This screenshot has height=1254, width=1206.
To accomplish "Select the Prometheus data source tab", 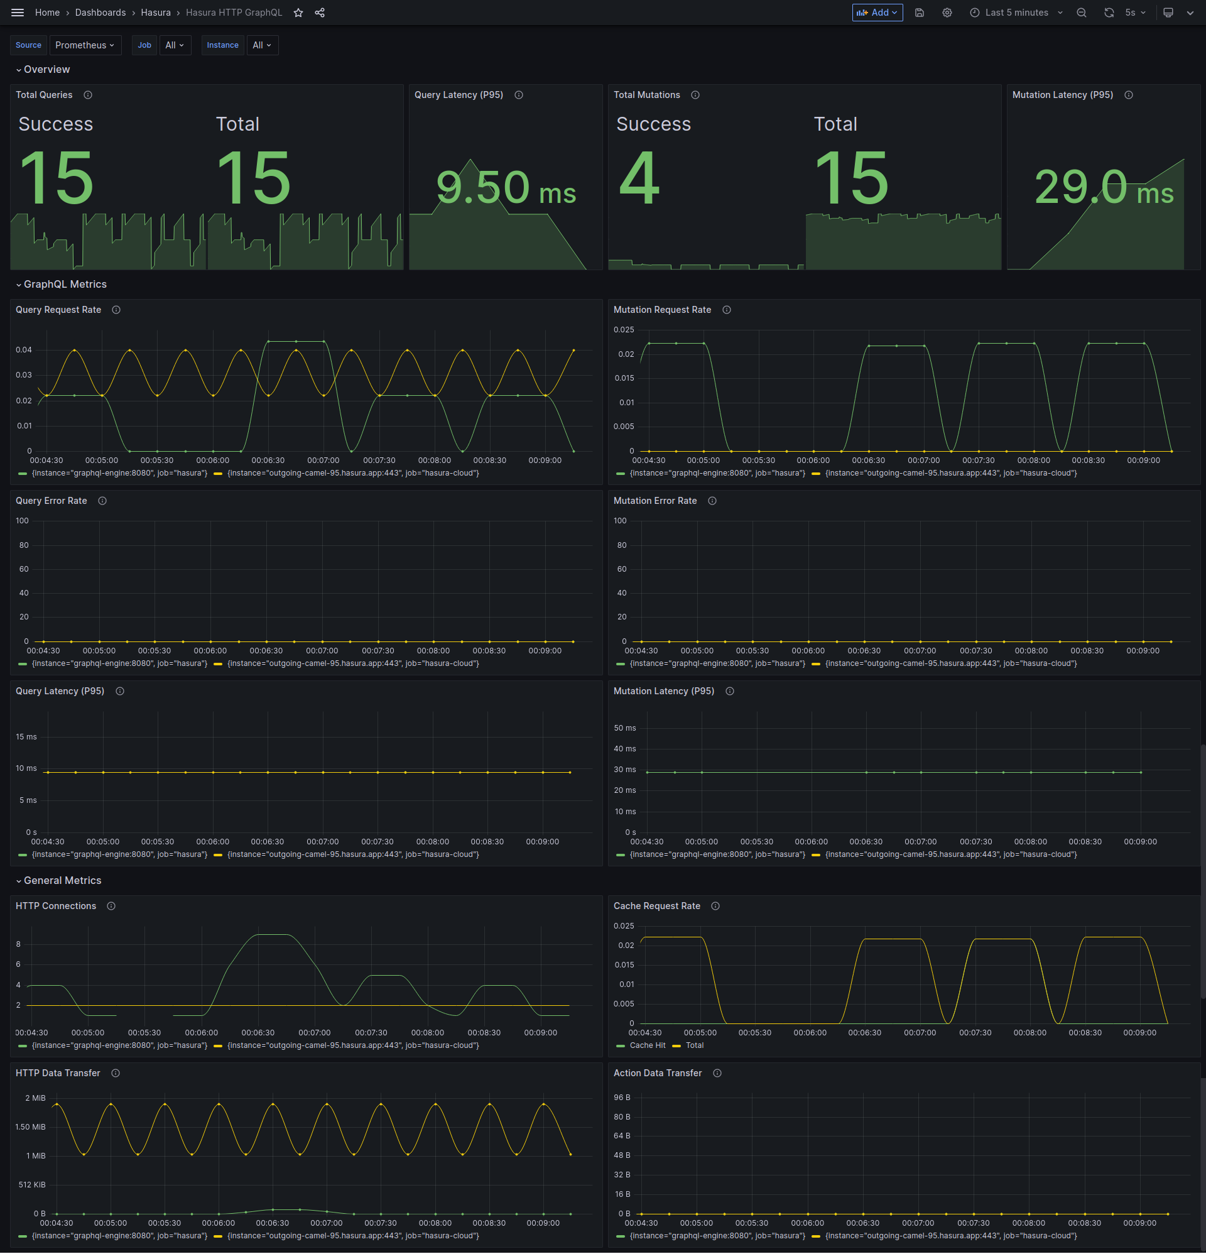I will (84, 44).
